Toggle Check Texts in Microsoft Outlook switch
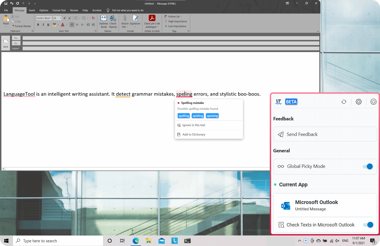The image size is (380, 246). pyautogui.click(x=368, y=225)
